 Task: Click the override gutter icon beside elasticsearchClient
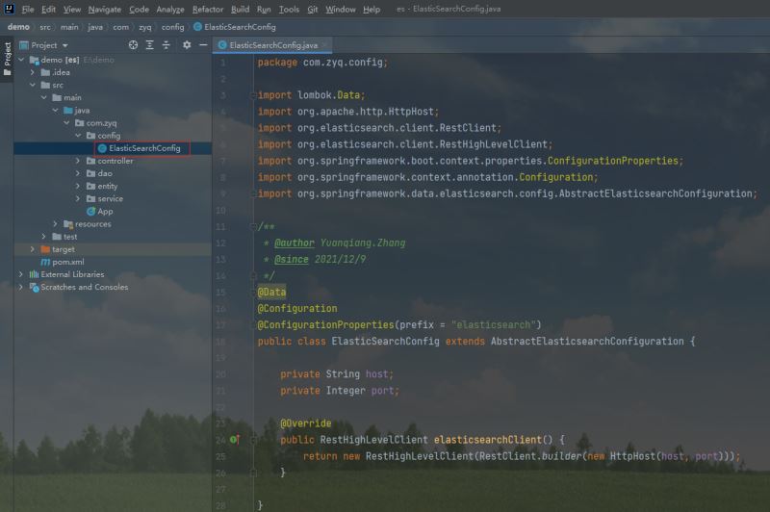point(235,440)
